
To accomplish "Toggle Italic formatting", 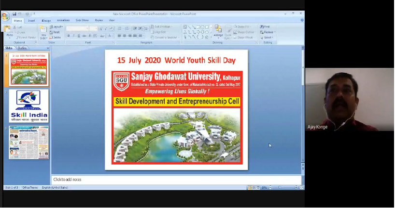I will click(x=74, y=36).
